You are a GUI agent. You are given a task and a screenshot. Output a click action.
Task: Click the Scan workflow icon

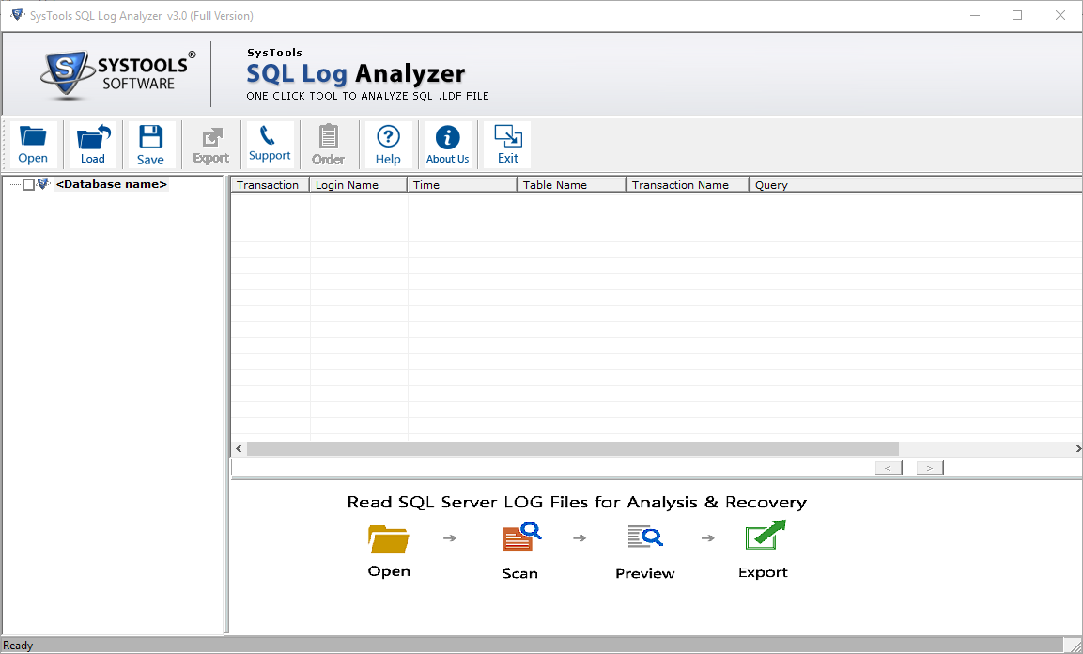tap(520, 537)
